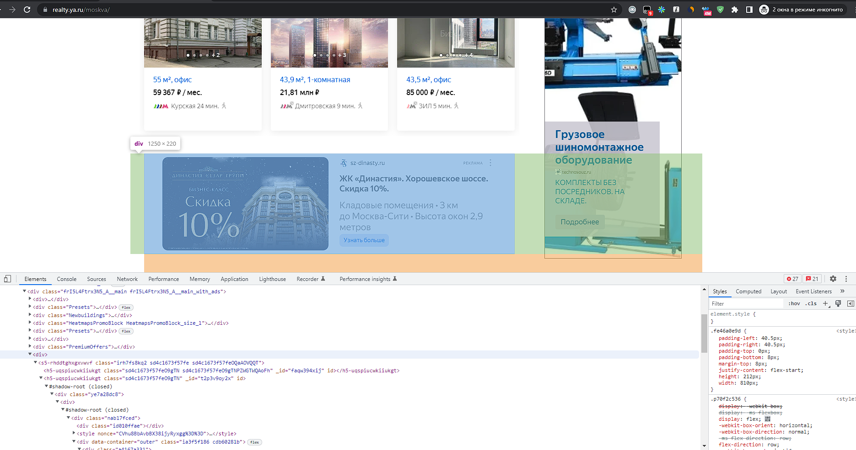Open more panels with the » chevron
This screenshot has height=450, width=856.
843,291
